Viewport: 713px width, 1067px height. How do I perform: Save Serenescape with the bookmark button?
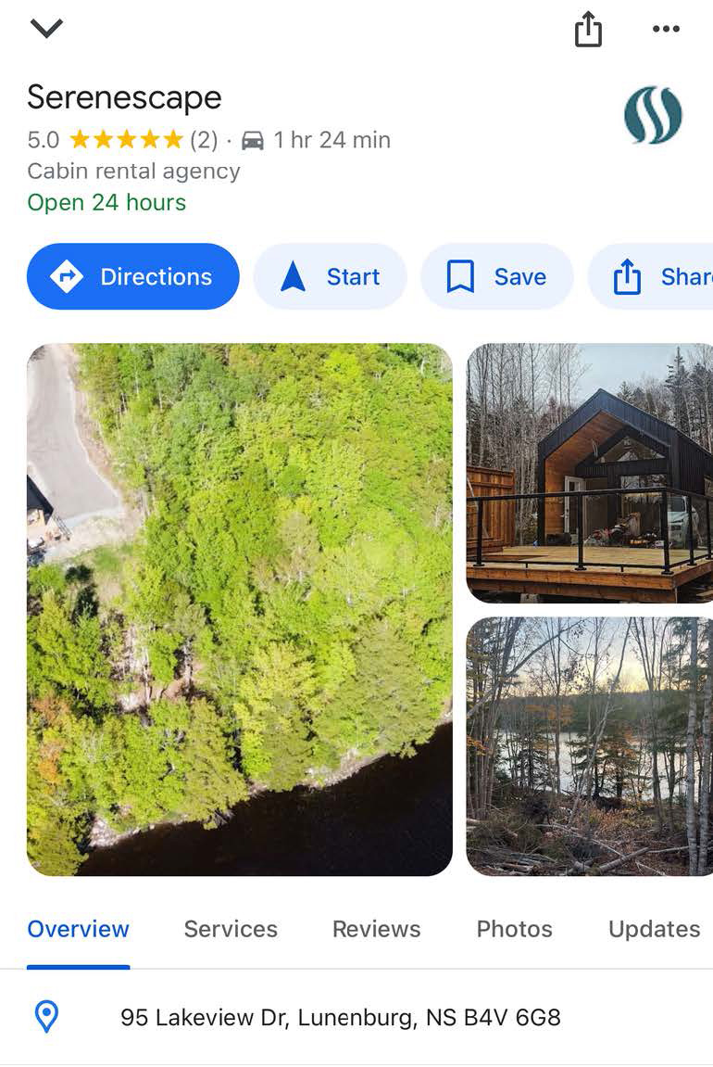[x=497, y=276]
